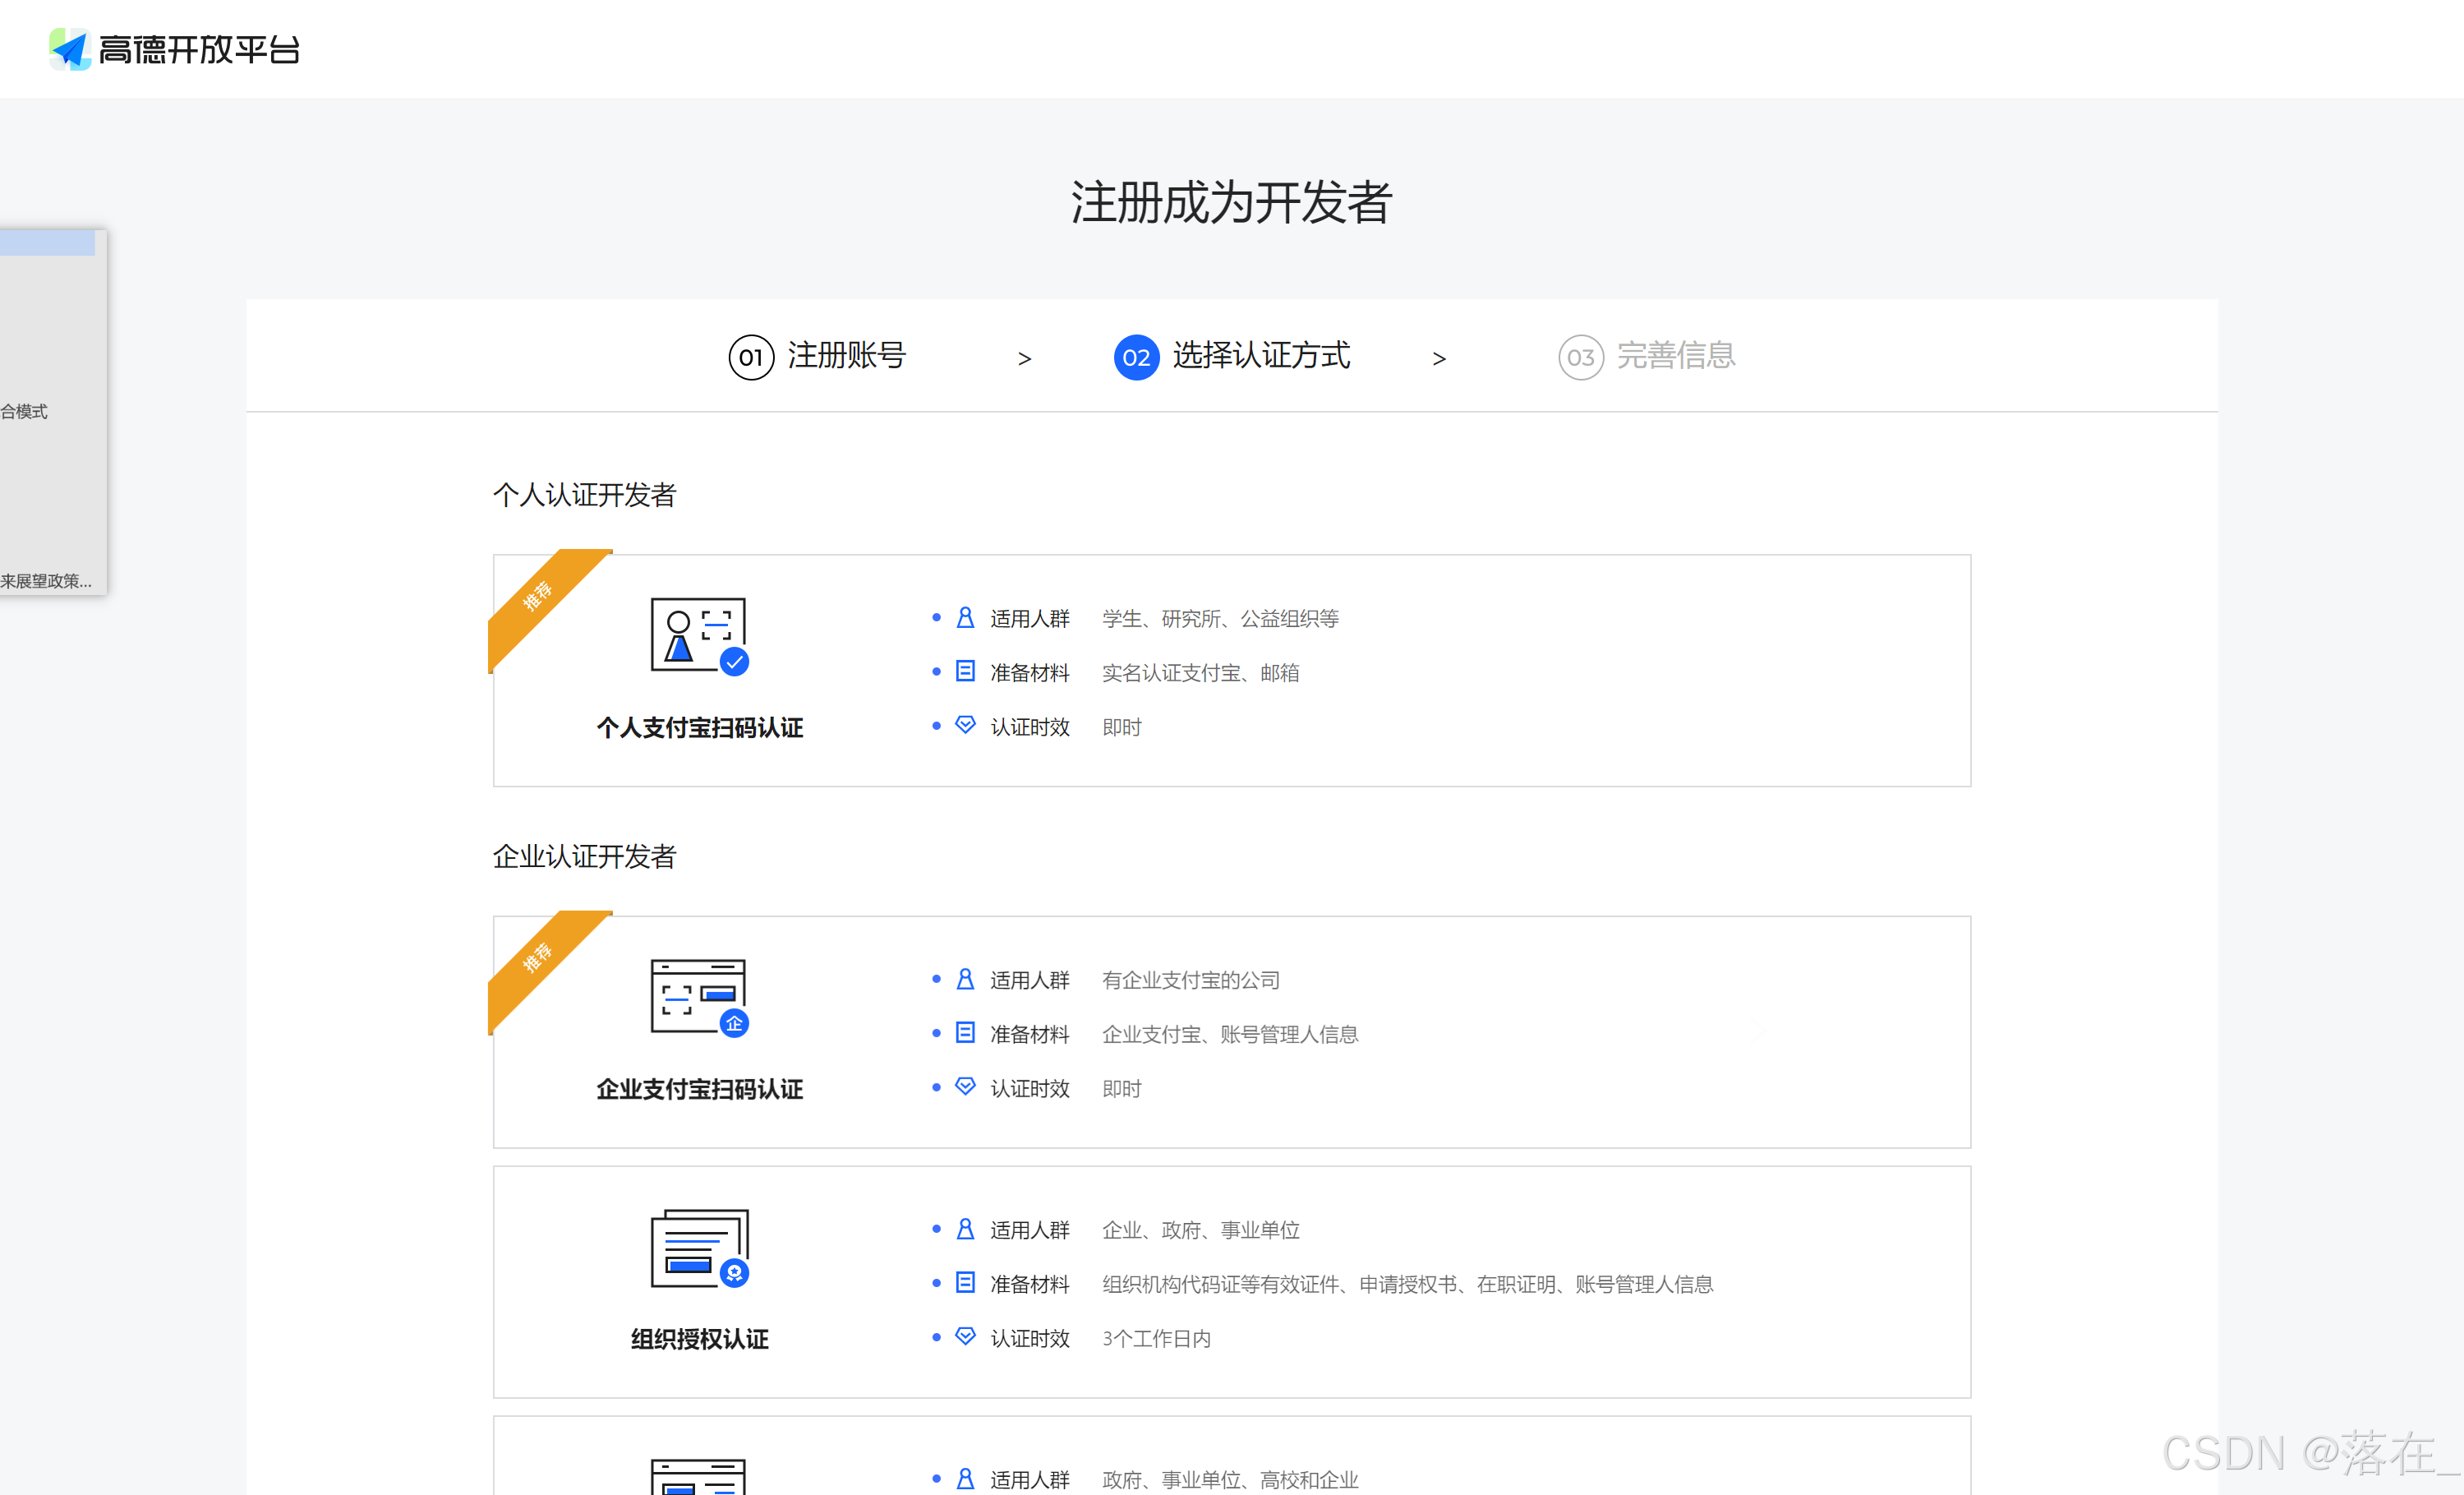
Task: Click person icon beside 学生、研究所、公益组织等
Action: [965, 618]
